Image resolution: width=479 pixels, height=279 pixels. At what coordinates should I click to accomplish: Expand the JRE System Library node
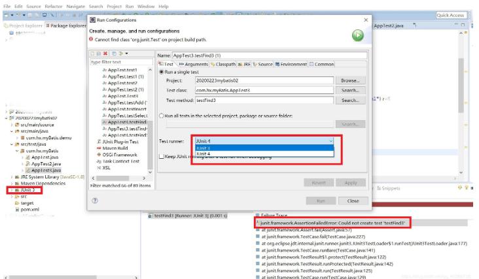12,177
